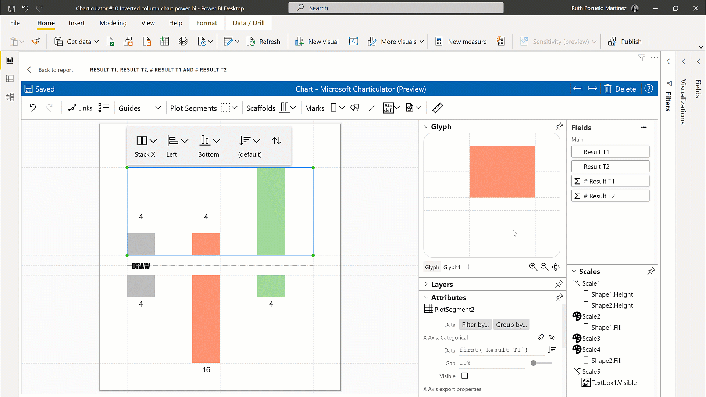Pin the Scales panel

pos(651,271)
